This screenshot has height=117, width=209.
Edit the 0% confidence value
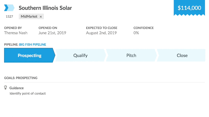136,33
